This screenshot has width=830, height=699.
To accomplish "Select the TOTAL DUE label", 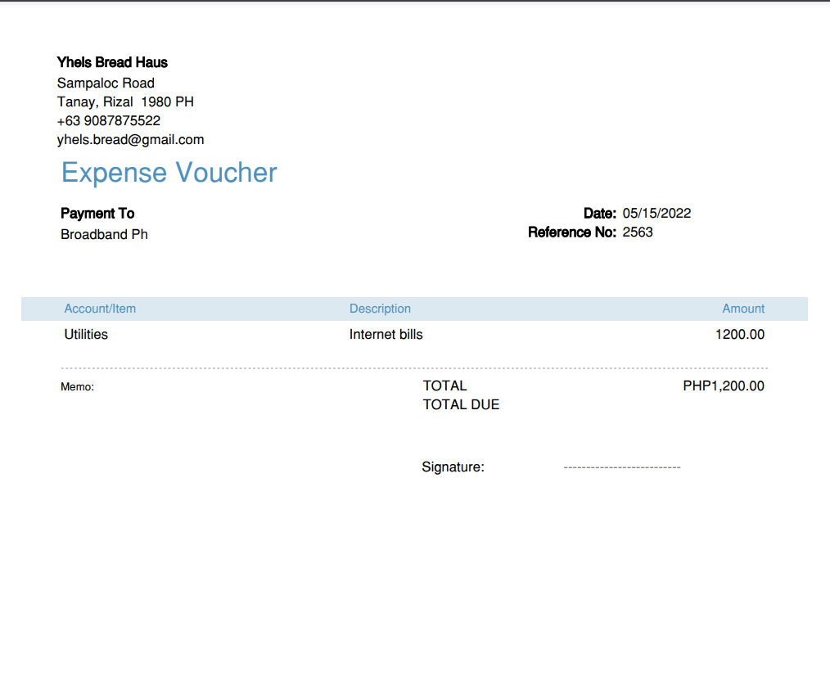I will pos(461,405).
